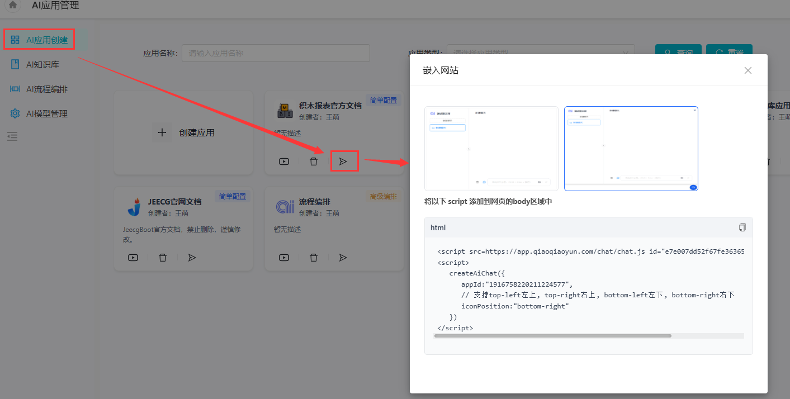Play the JEECG官网文档 app
The image size is (790, 399).
click(133, 258)
